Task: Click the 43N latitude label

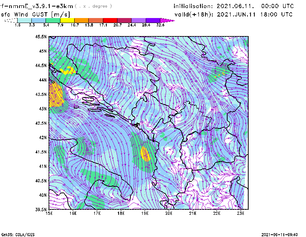Action: (43, 109)
